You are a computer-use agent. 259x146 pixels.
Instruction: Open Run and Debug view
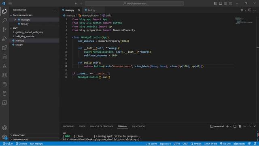point(4,39)
